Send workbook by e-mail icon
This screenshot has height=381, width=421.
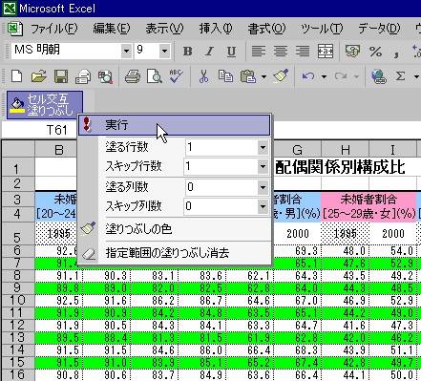tap(83, 76)
